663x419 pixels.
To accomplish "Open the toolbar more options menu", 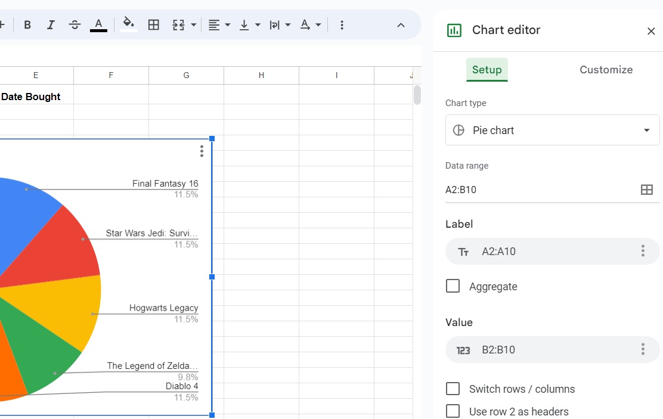I will point(342,25).
